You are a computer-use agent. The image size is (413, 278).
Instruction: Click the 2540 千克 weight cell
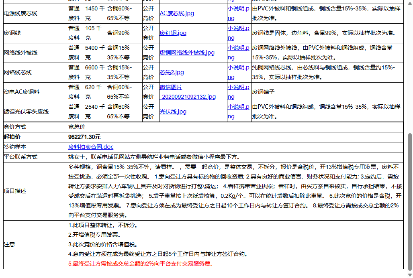coord(96,112)
